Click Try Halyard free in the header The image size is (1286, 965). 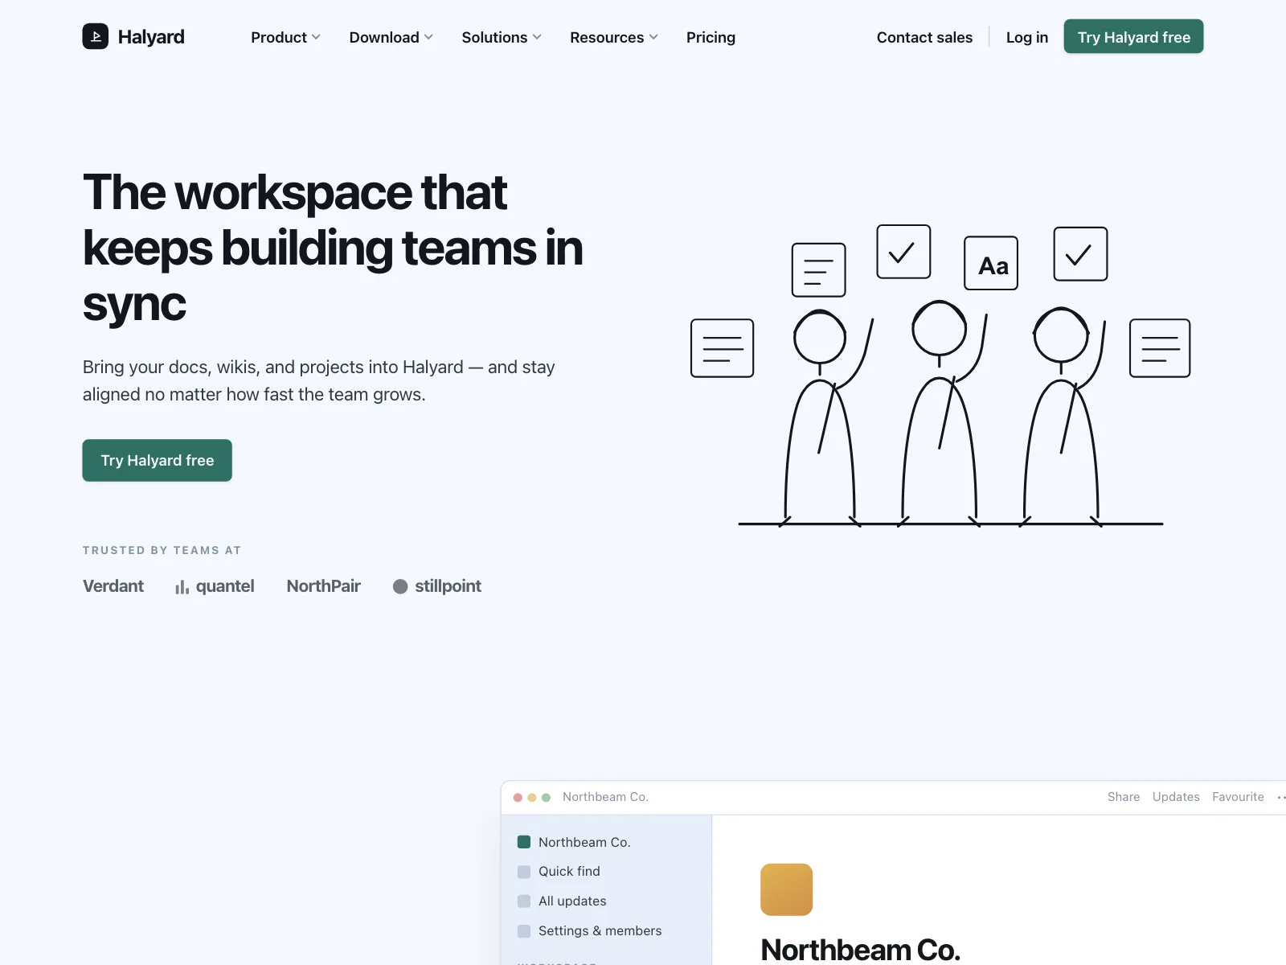coord(1133,37)
